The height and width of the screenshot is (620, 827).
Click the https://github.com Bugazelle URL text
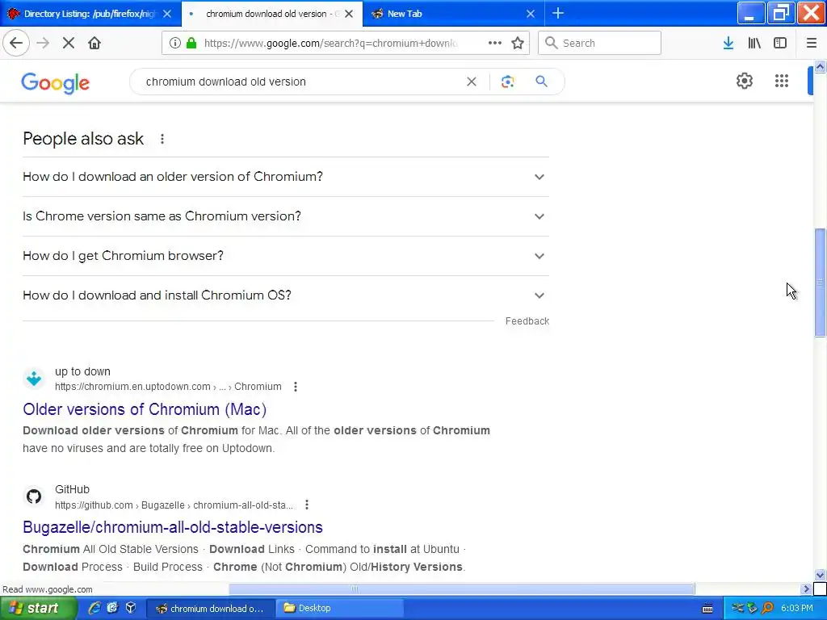[x=174, y=505]
